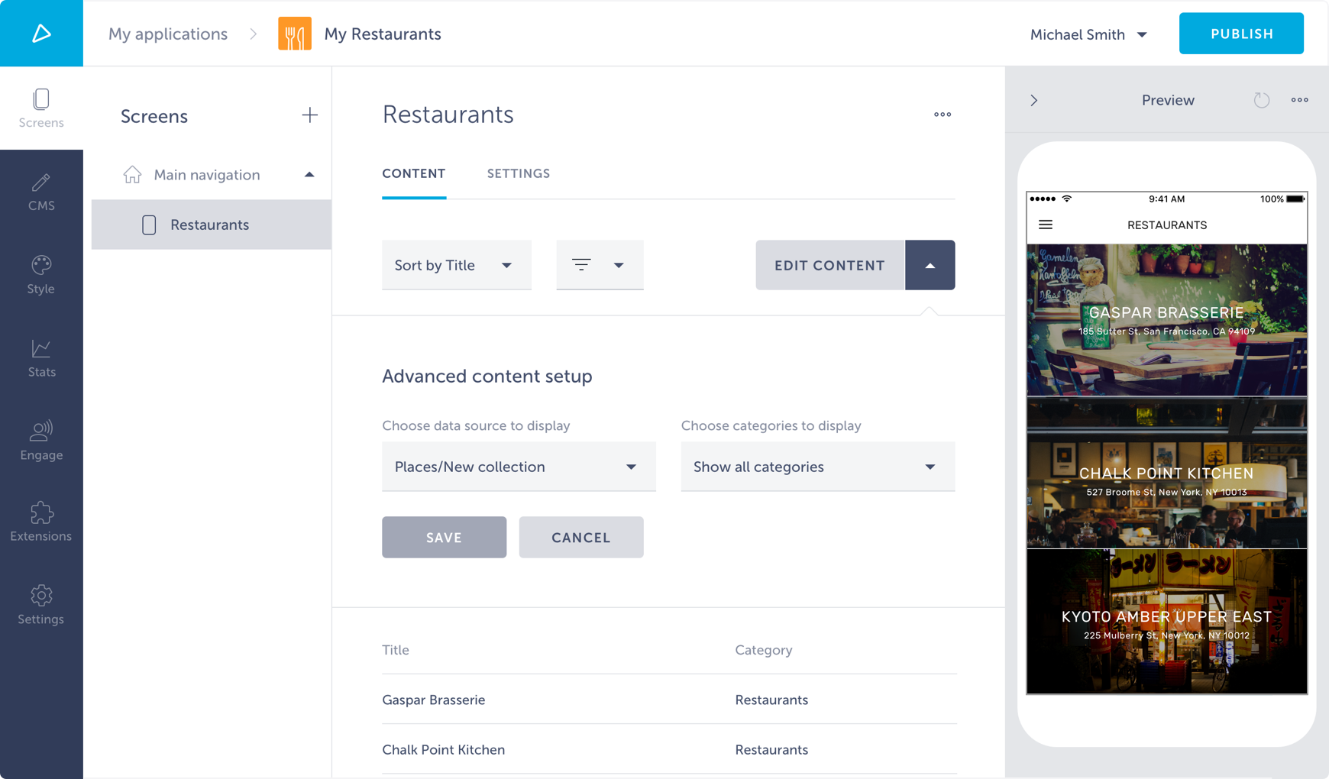1329x779 pixels.
Task: Open Show all categories dropdown
Action: 817,467
